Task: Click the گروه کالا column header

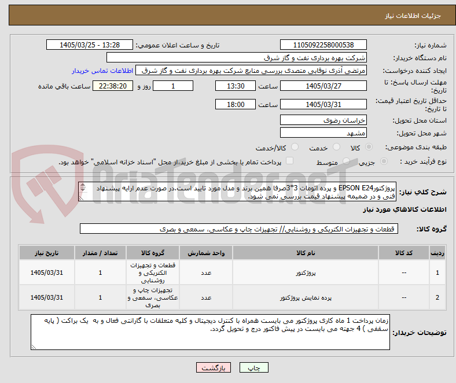Action: pos(153,253)
